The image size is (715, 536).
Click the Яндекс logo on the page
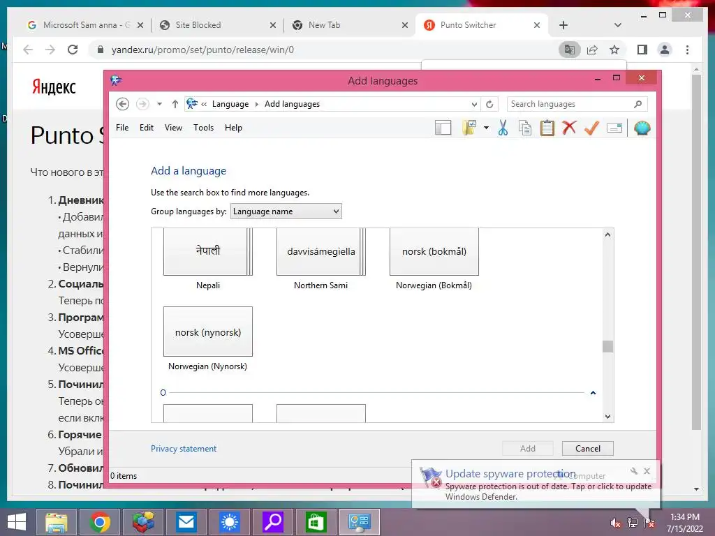tap(54, 87)
